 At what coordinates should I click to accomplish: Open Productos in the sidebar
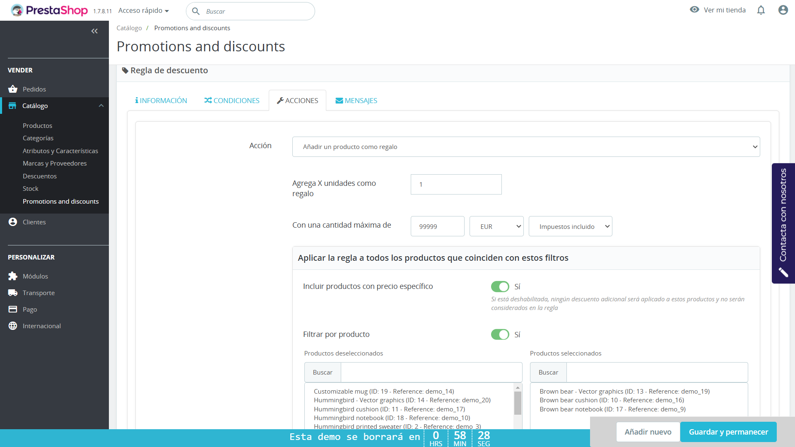(37, 125)
